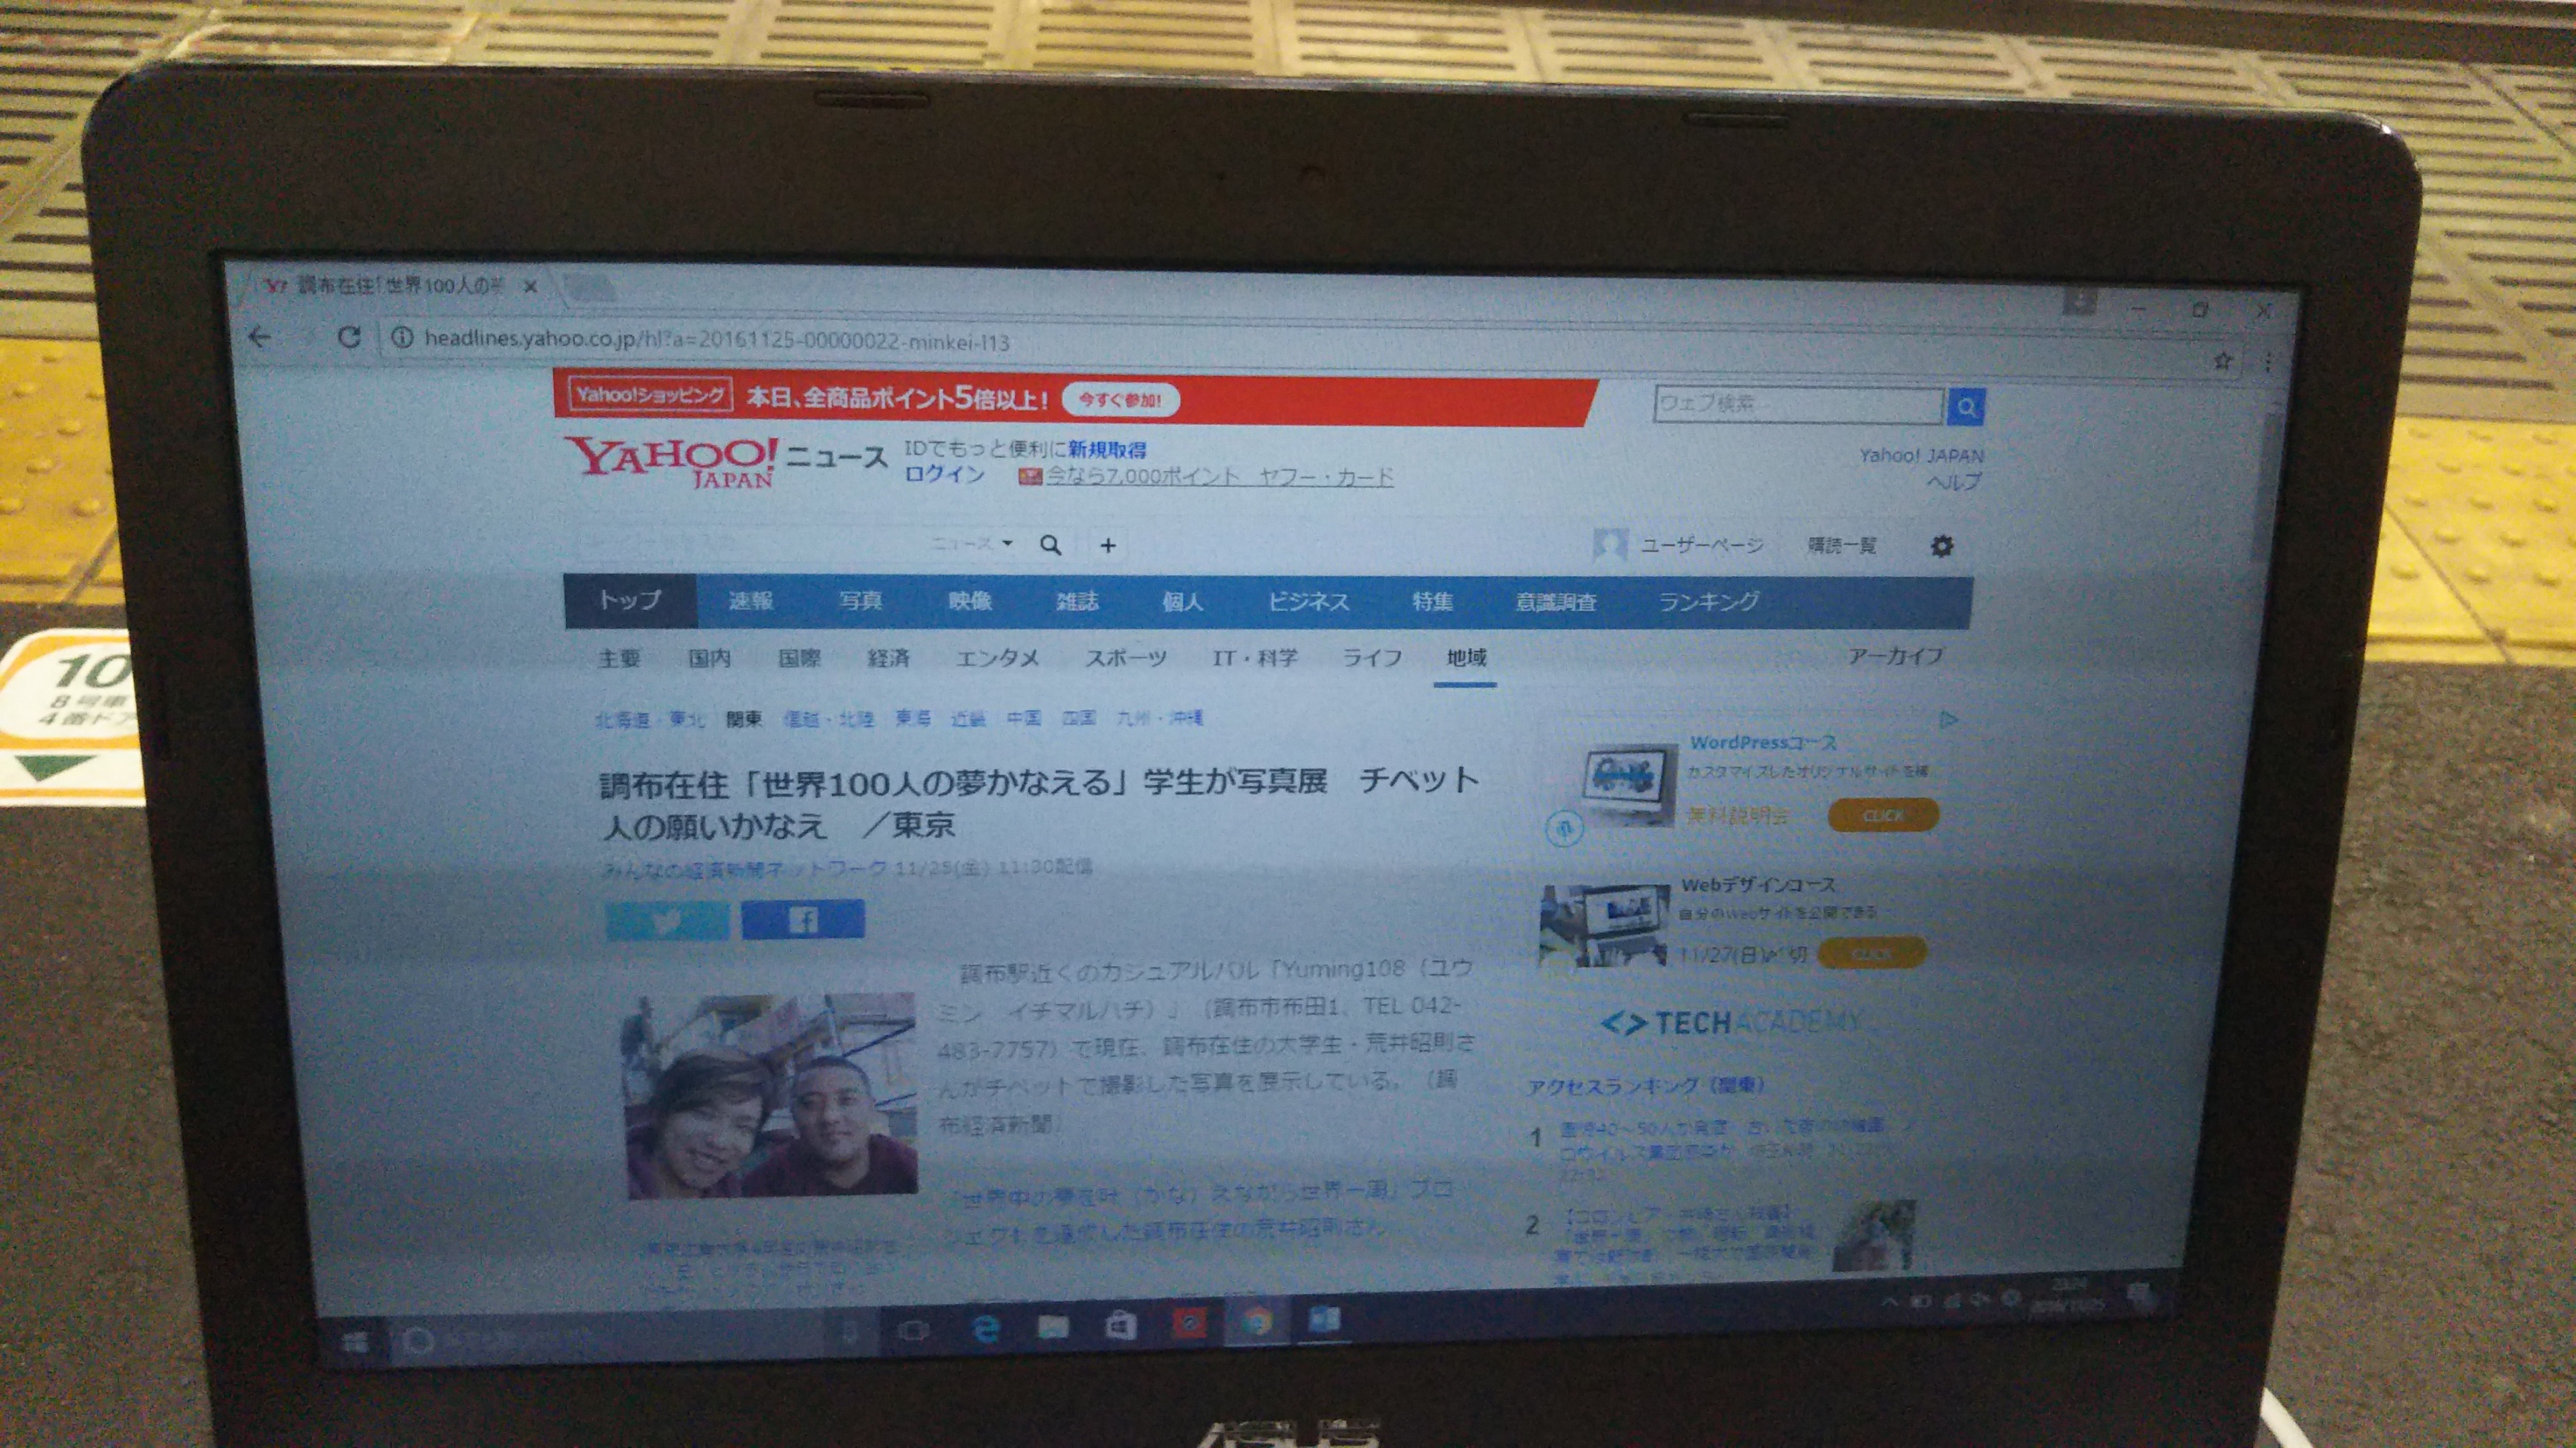Share article via Twitter button
Screen dimensions: 2576x1448
pyautogui.click(x=667, y=920)
